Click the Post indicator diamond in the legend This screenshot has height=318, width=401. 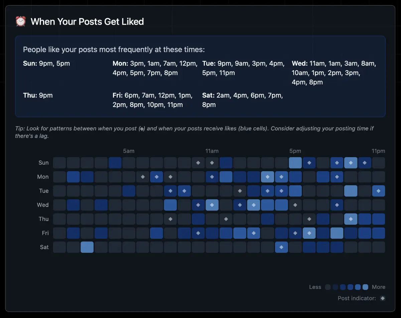tap(383, 298)
